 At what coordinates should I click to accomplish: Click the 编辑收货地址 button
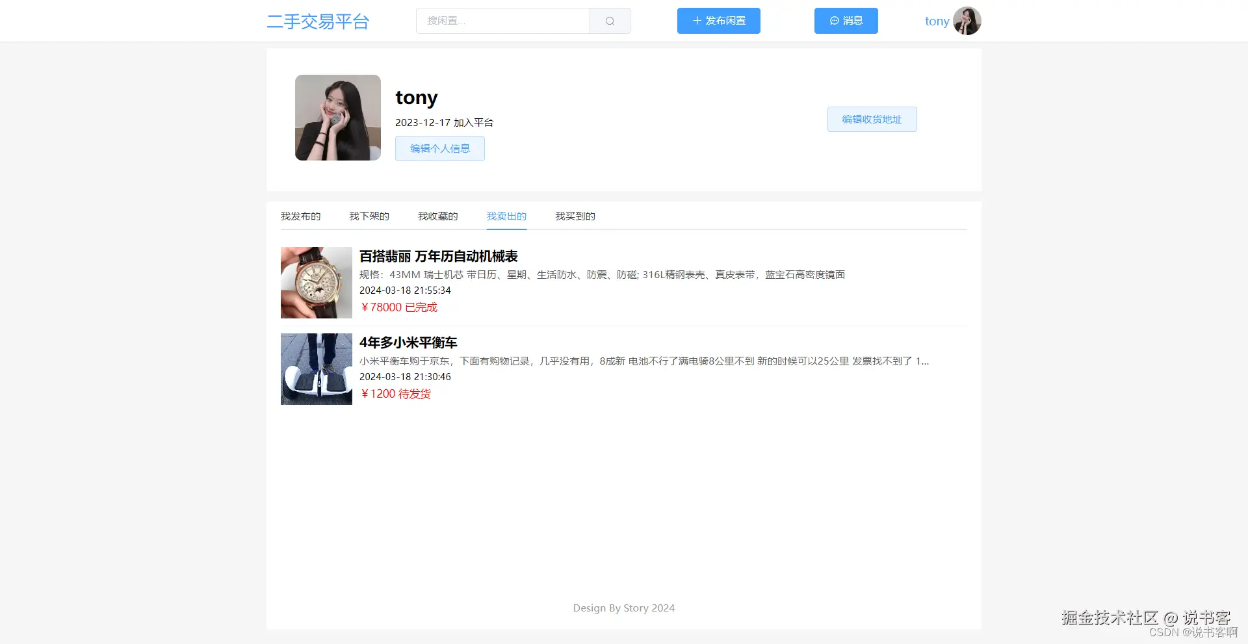871,119
